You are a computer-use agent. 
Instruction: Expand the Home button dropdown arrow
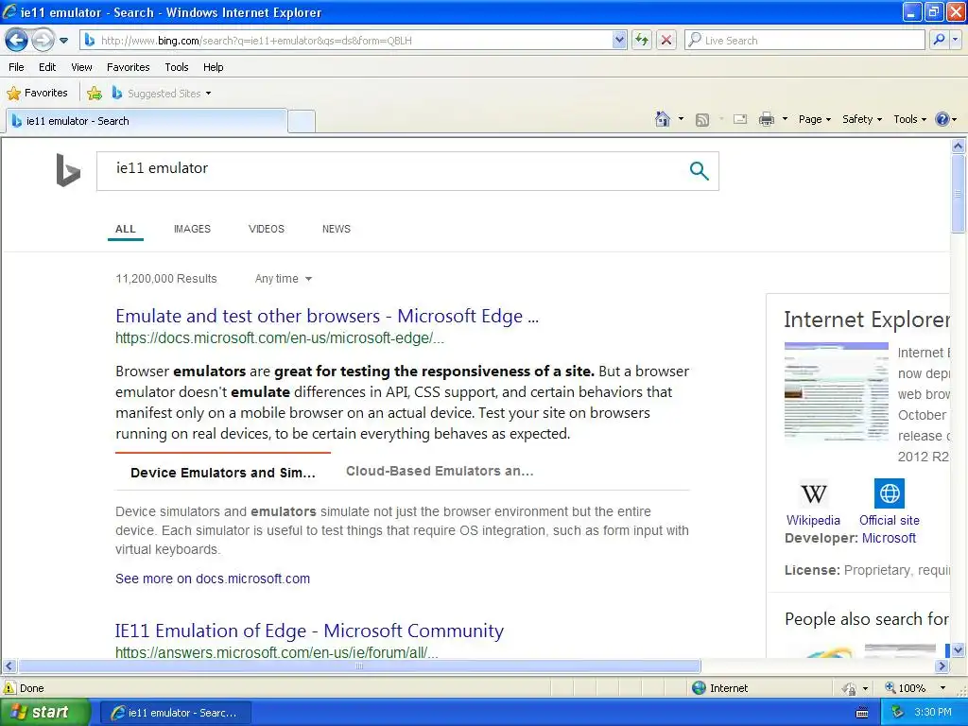[x=681, y=119]
